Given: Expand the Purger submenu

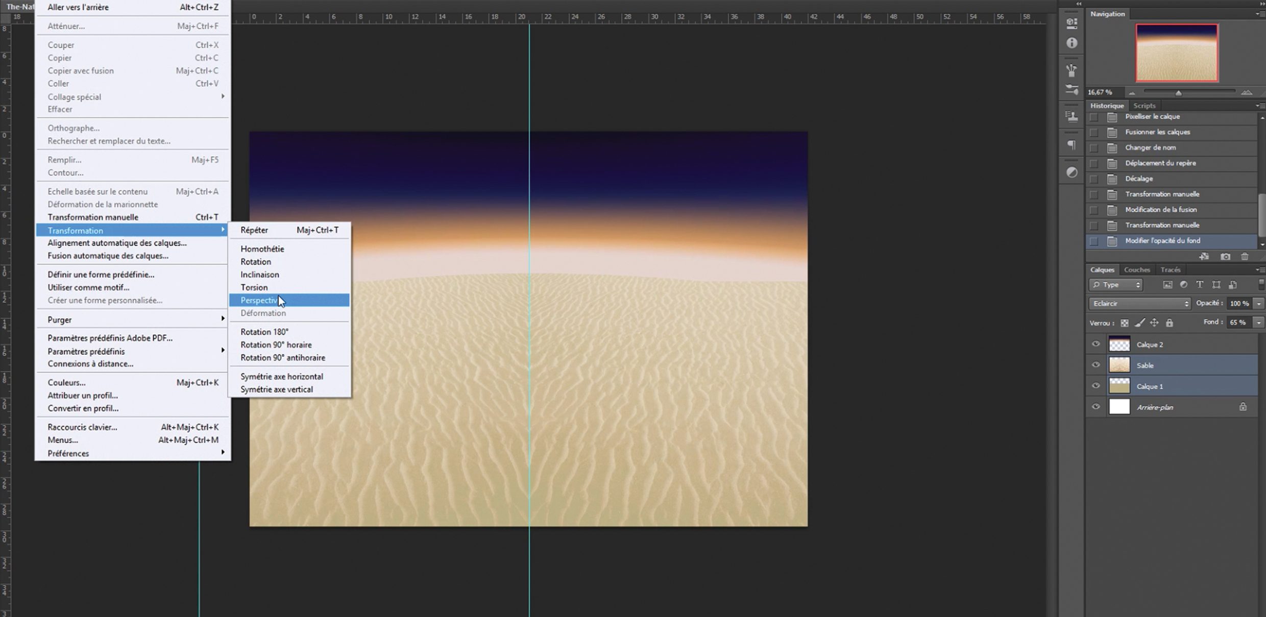Looking at the screenshot, I should coord(133,319).
